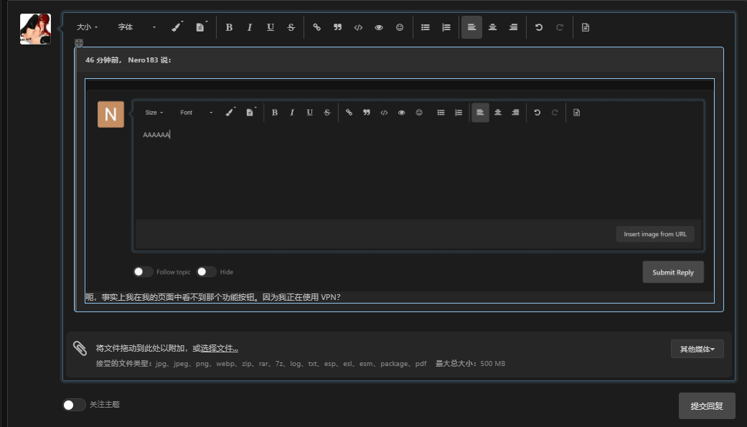Click the Insert image from URL button
Image resolution: width=747 pixels, height=427 pixels.
pos(655,234)
